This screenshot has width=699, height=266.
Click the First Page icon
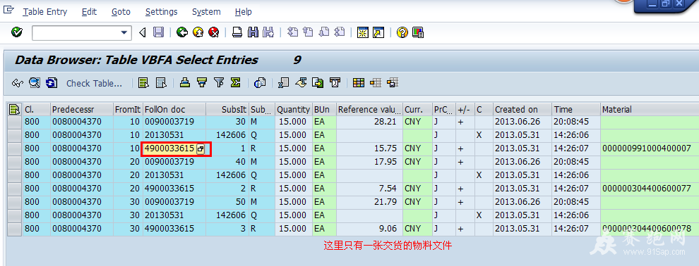pyautogui.click(x=292, y=32)
